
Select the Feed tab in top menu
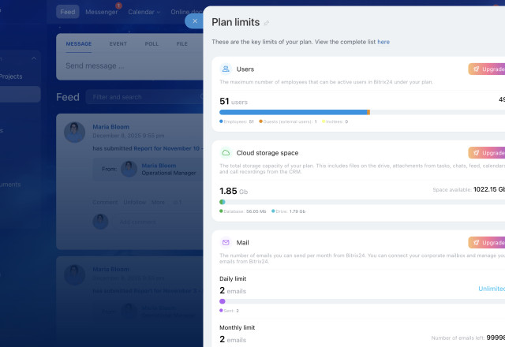click(x=68, y=12)
